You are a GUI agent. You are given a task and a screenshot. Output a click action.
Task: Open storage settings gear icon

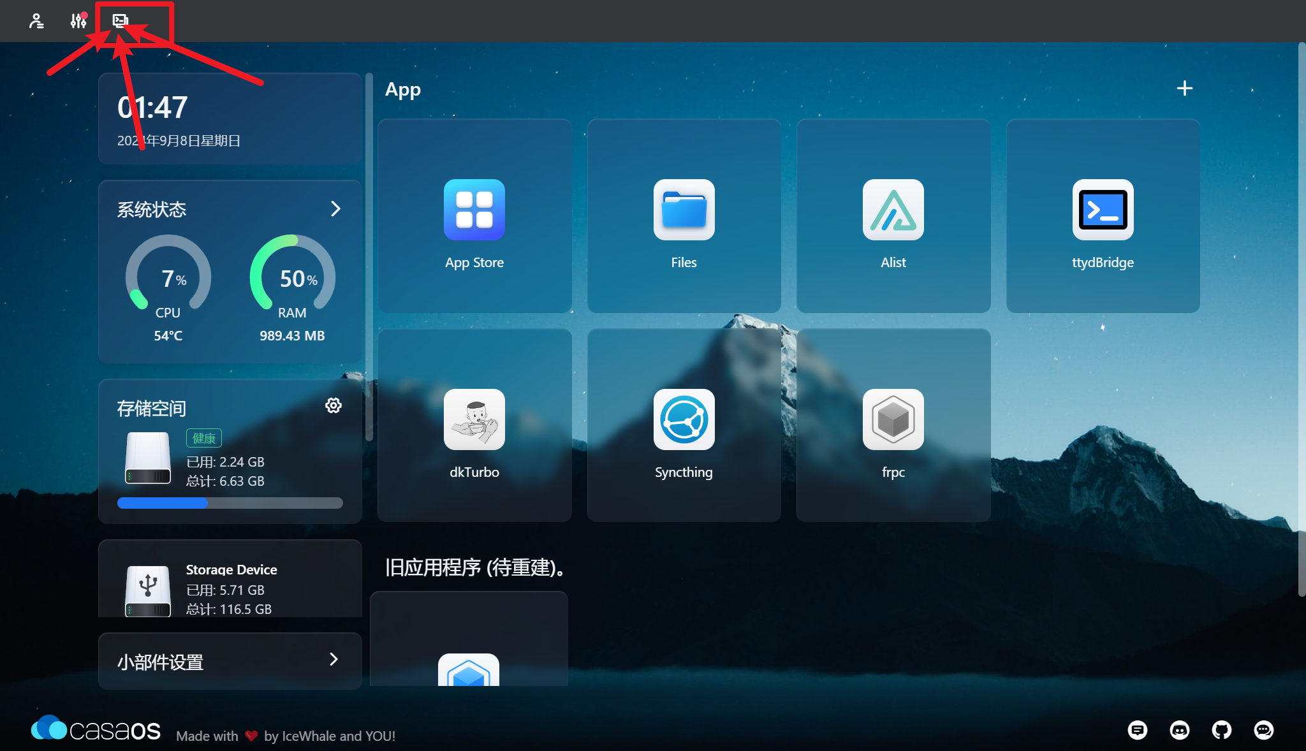tap(334, 405)
